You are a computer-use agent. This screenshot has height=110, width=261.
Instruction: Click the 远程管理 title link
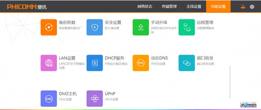pos(205,22)
